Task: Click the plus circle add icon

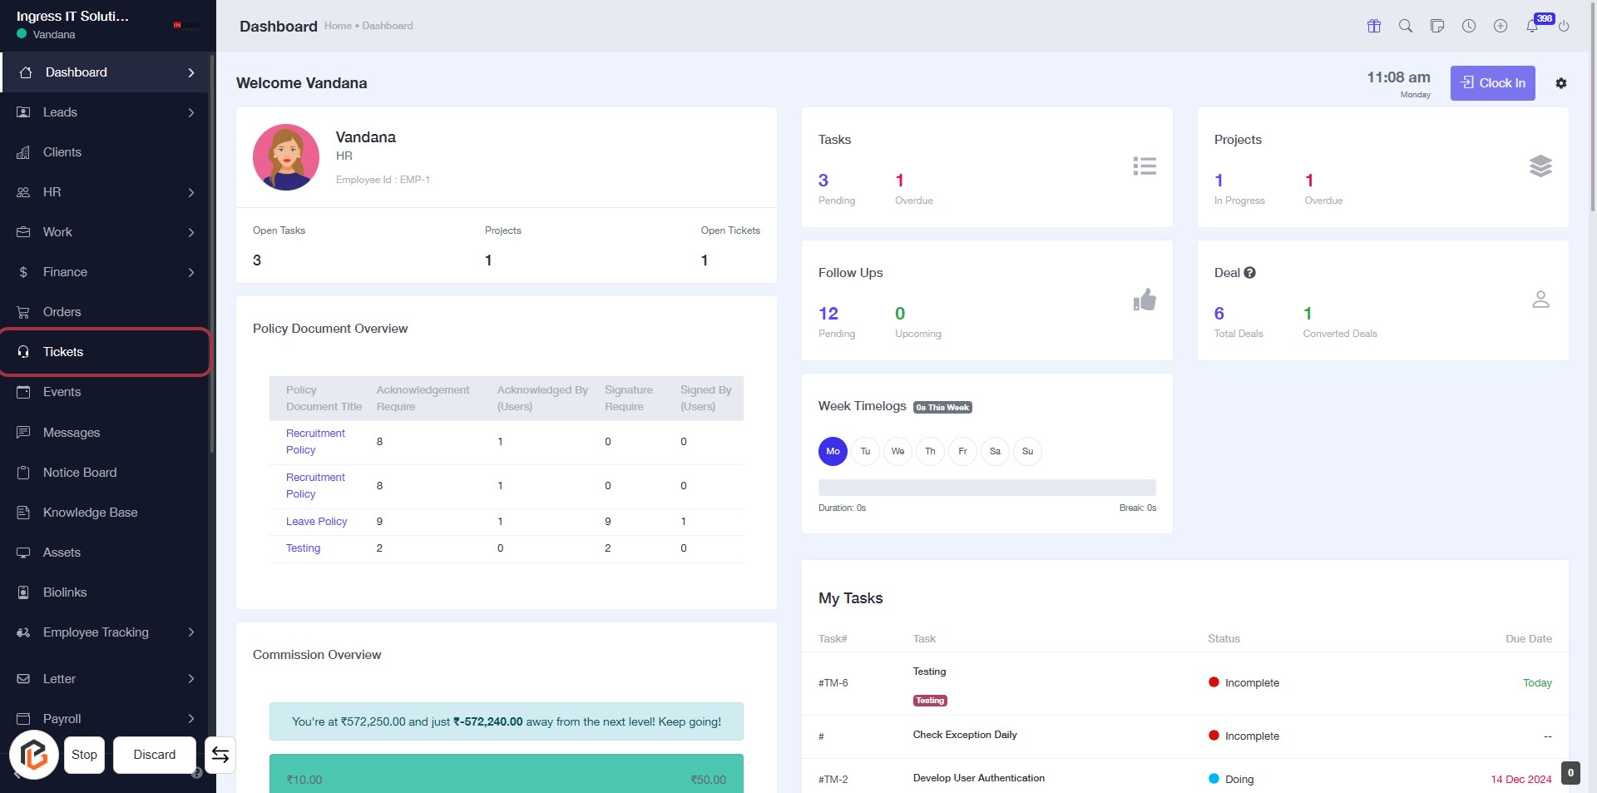Action: click(1501, 26)
